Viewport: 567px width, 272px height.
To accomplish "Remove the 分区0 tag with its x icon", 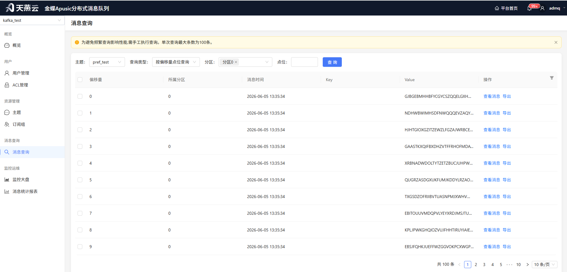I will coord(236,62).
